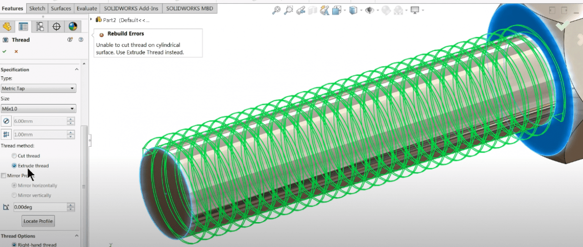The image size is (583, 247).
Task: Switch to the DisplayManager color-ball tab
Action: (73, 26)
